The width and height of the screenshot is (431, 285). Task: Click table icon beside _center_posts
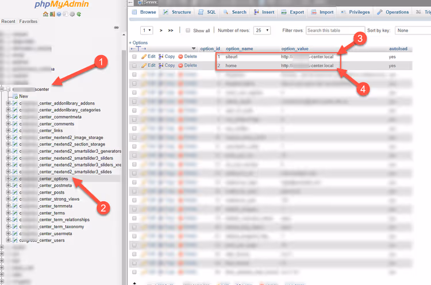pyautogui.click(x=15, y=192)
